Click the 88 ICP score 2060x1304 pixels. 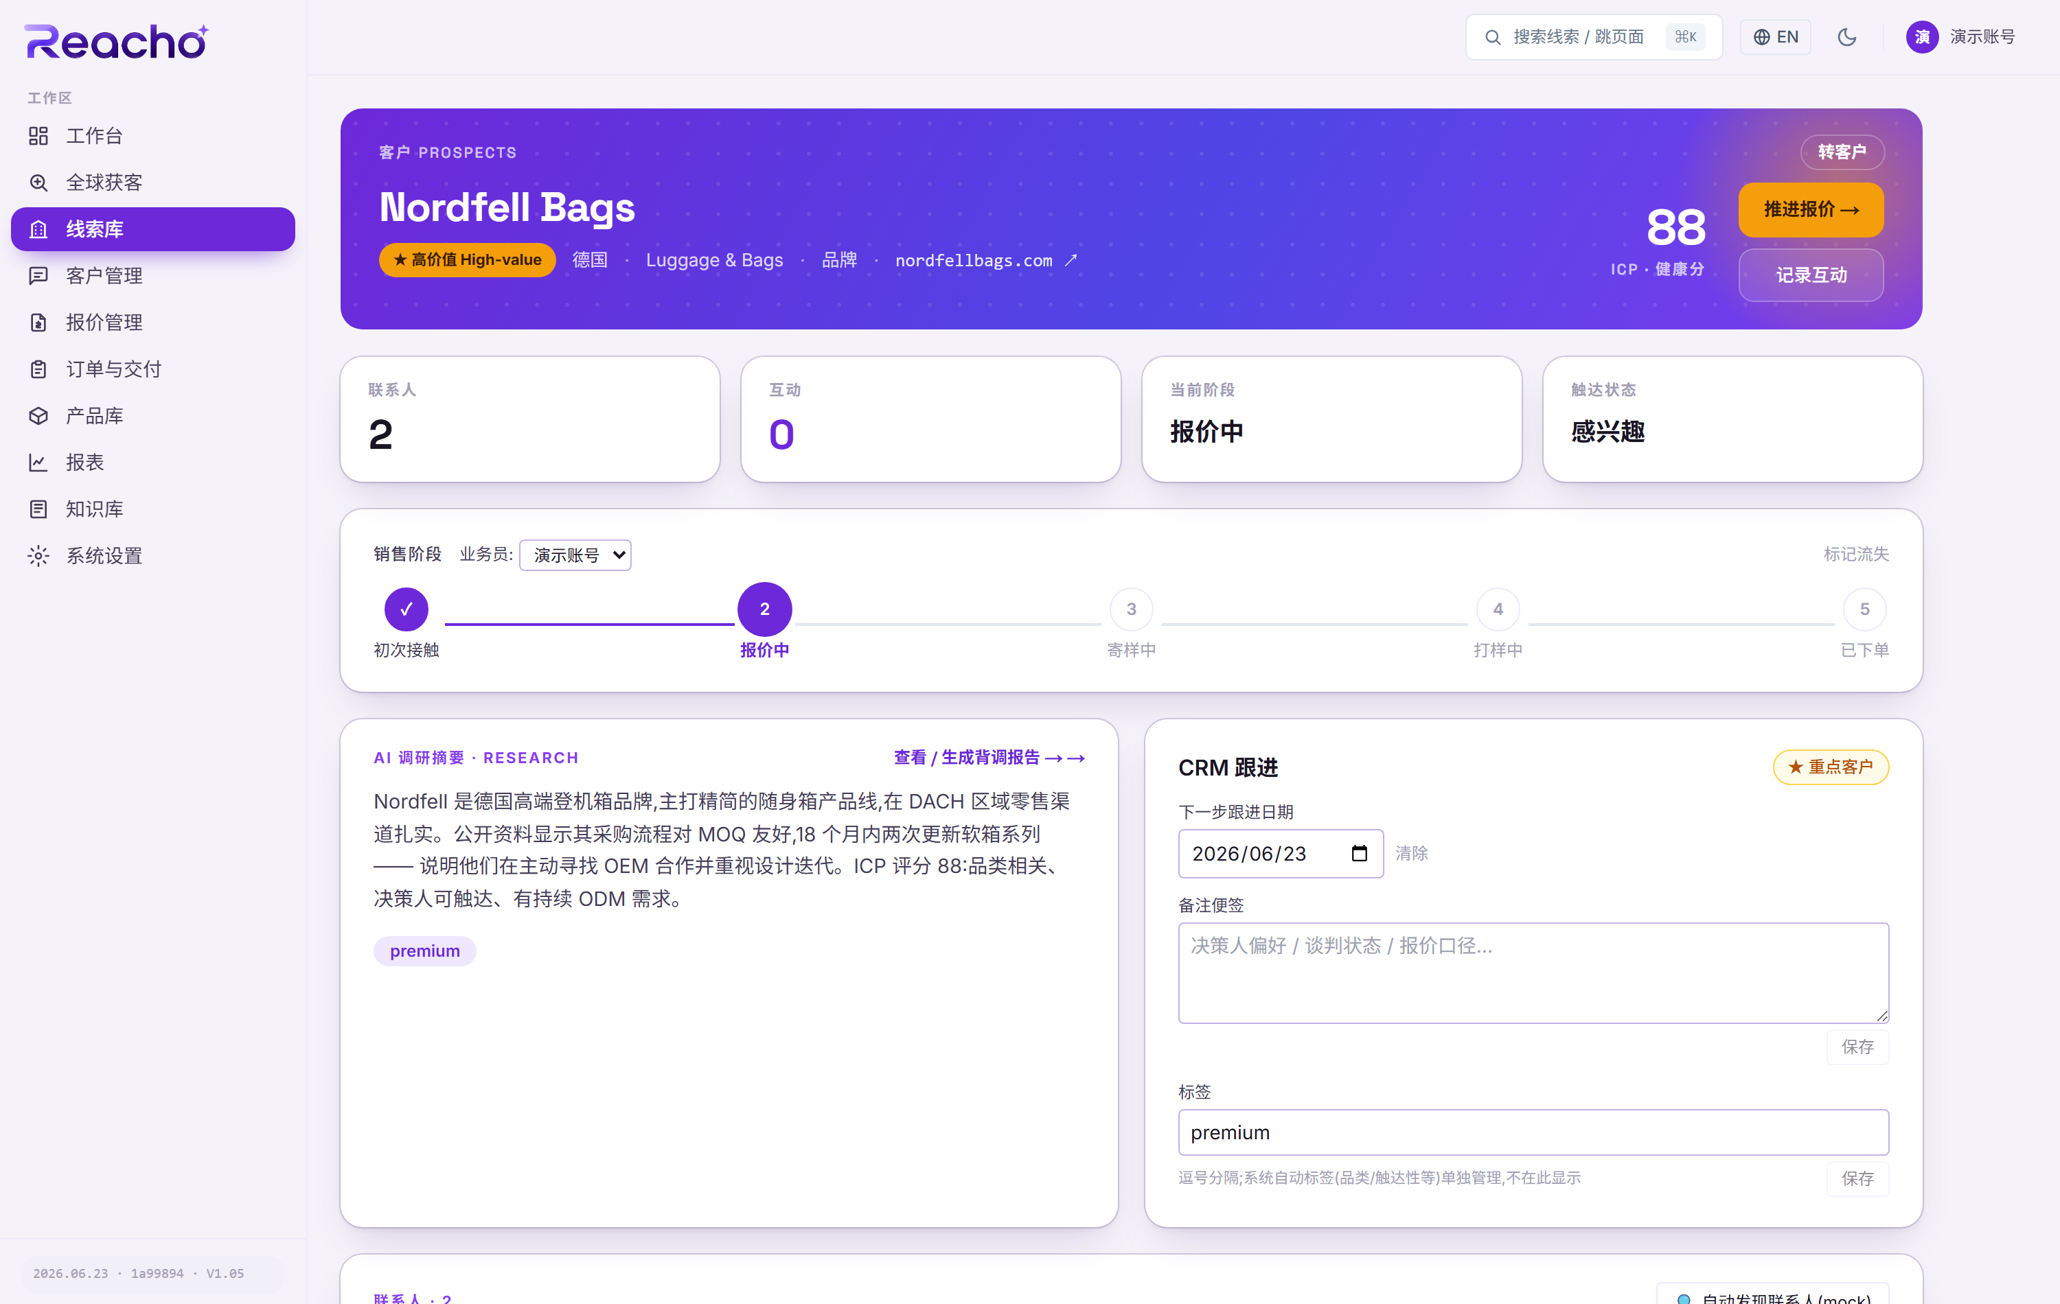[x=1675, y=227]
